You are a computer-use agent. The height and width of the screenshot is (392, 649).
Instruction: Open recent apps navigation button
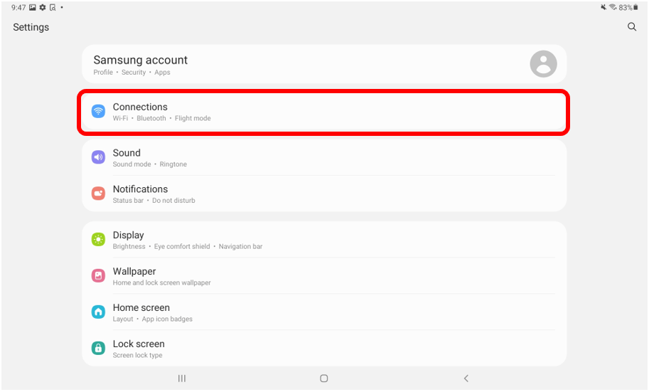[182, 378]
